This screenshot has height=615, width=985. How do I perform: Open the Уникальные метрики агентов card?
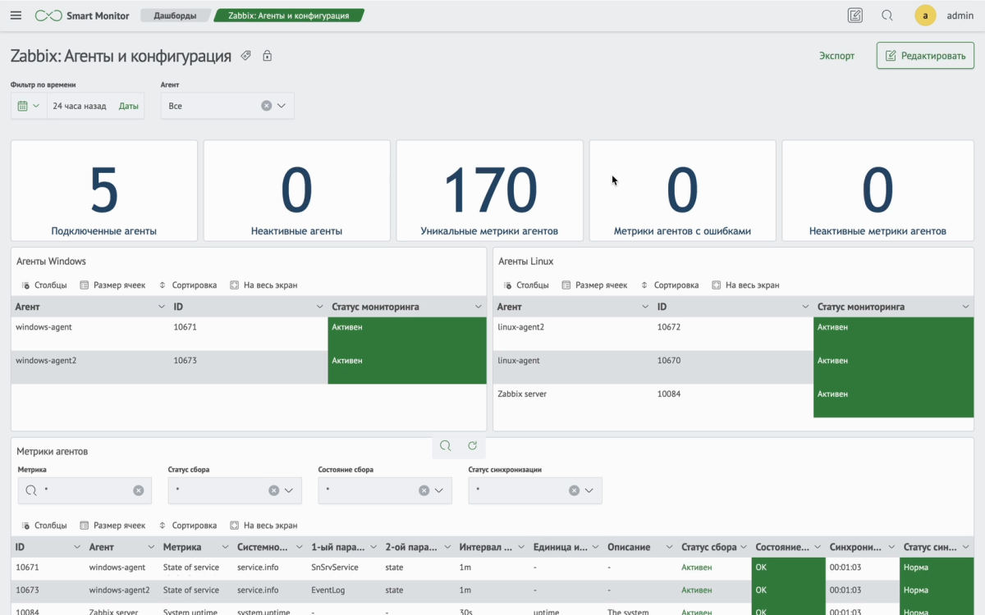[x=490, y=190]
